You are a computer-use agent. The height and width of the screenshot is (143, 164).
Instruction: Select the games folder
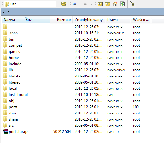coord(15,52)
